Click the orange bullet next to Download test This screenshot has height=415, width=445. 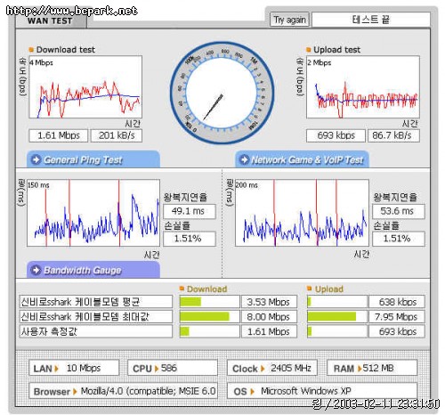(x=31, y=50)
